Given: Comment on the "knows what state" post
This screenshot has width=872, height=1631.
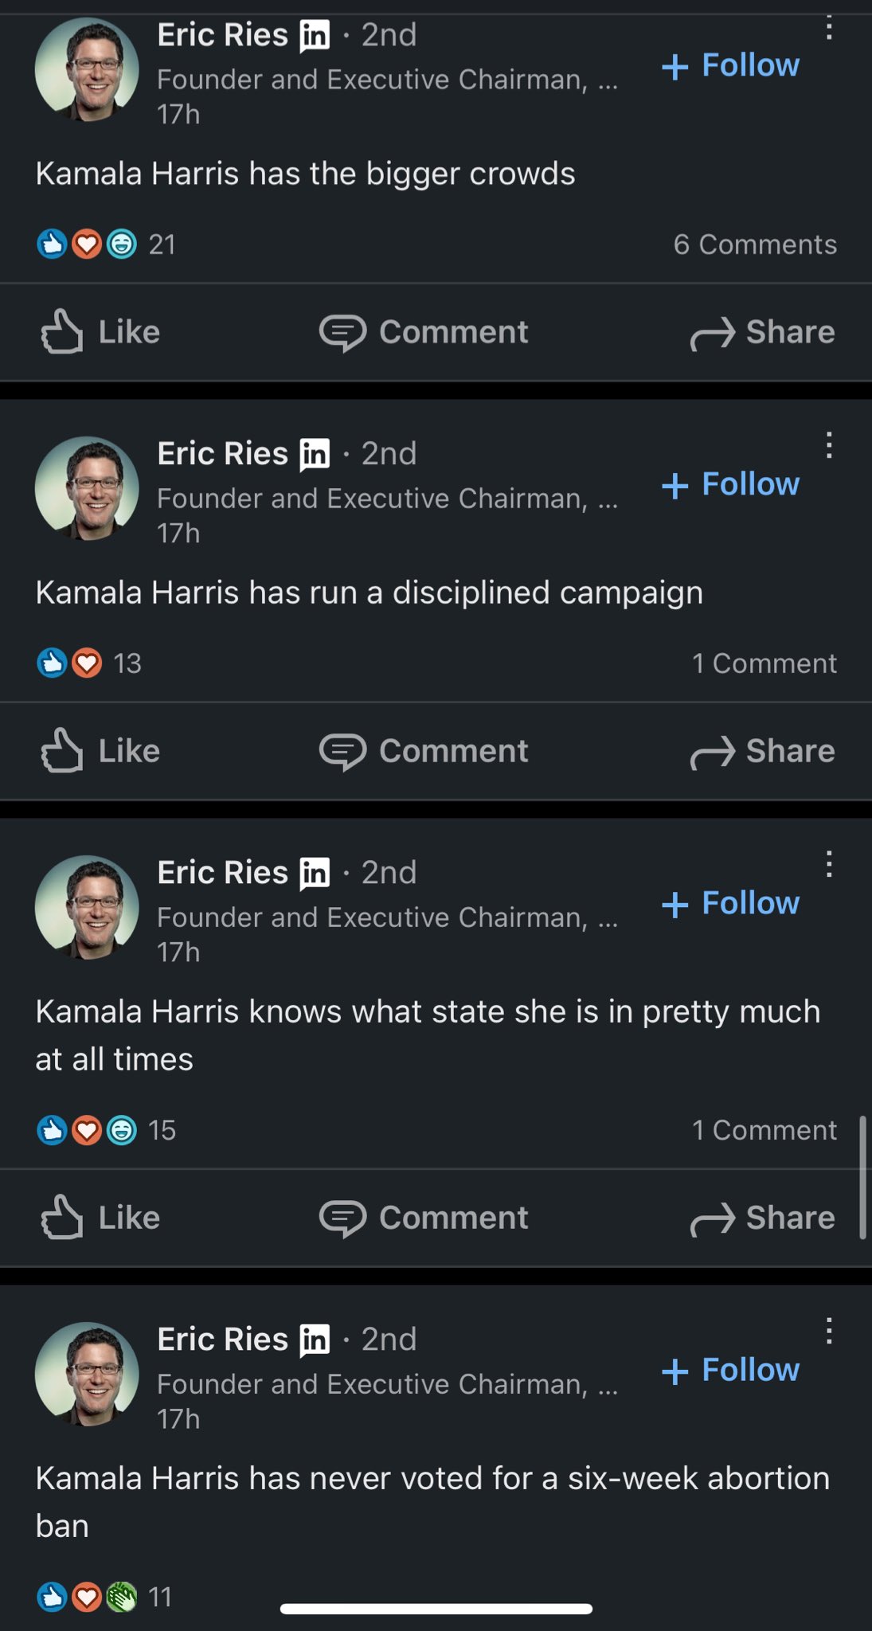Looking at the screenshot, I should (424, 1218).
